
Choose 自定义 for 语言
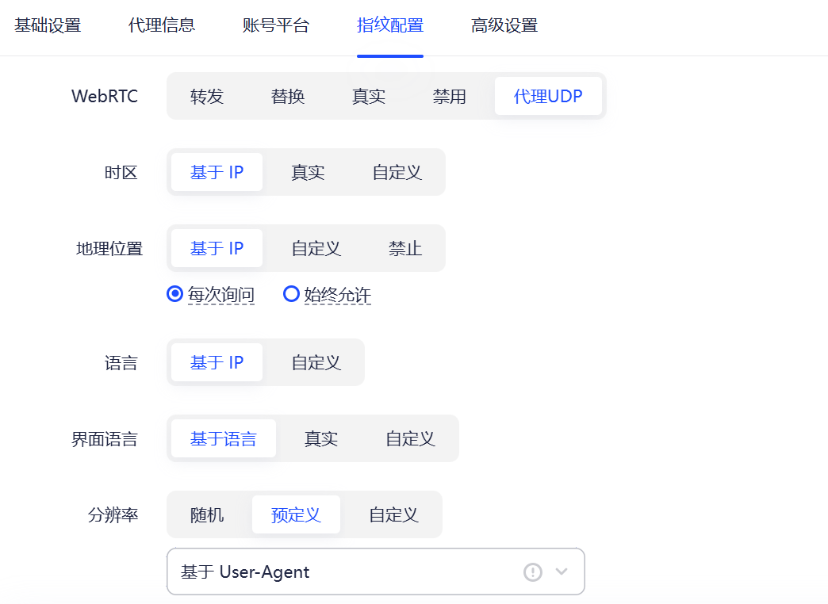point(316,362)
